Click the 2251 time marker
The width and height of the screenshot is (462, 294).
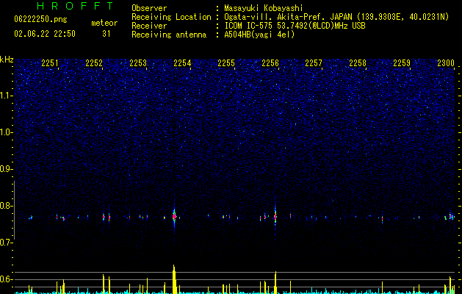click(x=50, y=63)
